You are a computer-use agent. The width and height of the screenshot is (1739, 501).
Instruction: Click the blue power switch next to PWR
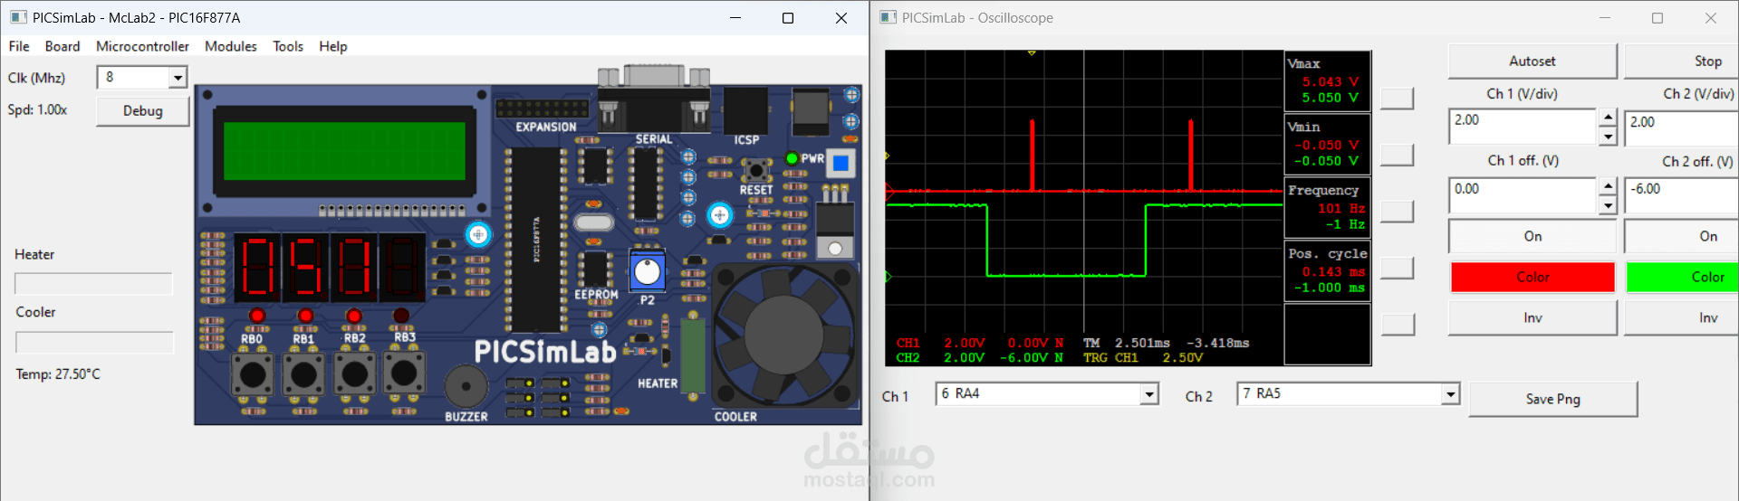[841, 163]
